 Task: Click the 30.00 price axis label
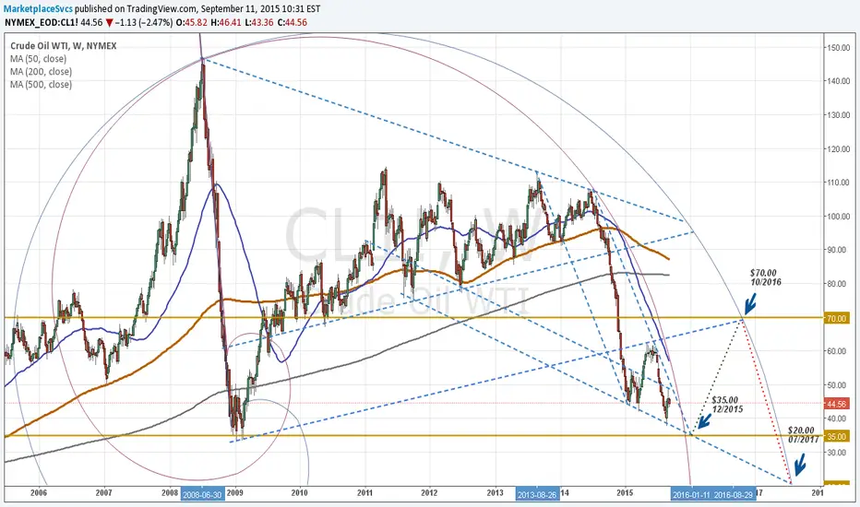click(x=838, y=453)
